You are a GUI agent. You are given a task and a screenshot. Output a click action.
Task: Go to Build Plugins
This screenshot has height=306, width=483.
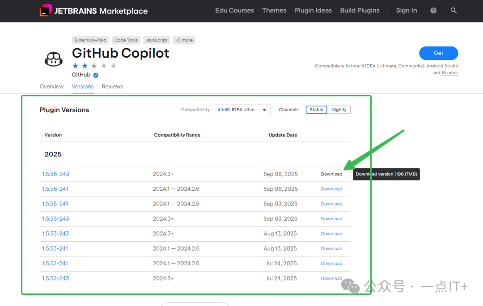[360, 10]
